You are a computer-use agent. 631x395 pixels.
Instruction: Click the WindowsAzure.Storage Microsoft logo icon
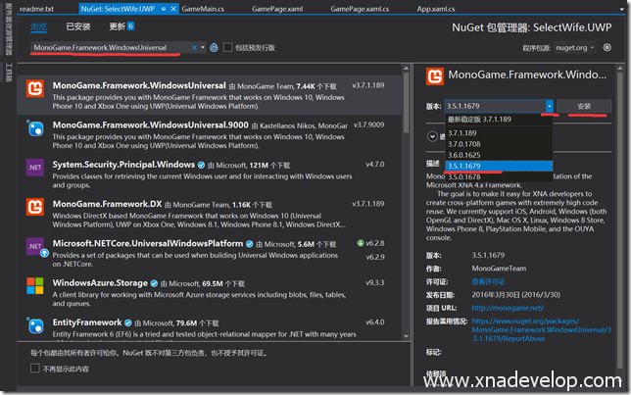35,287
